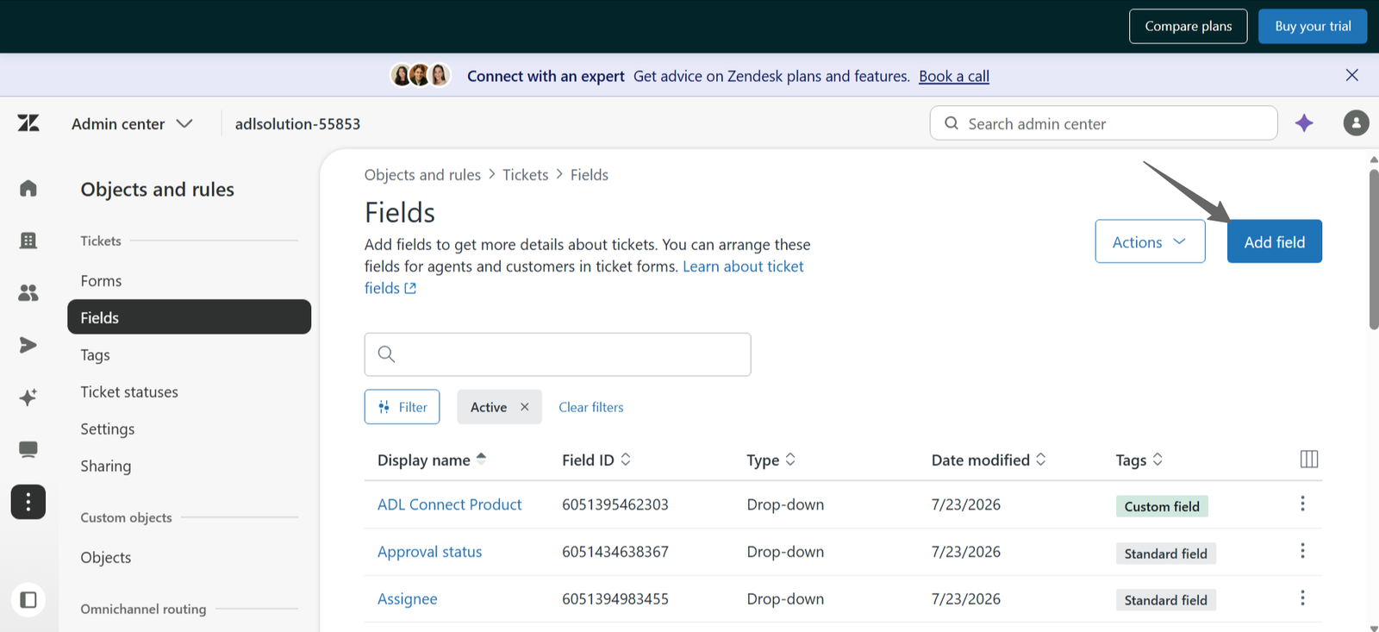
Task: Click the search magnifier in fields search box
Action: 386,354
